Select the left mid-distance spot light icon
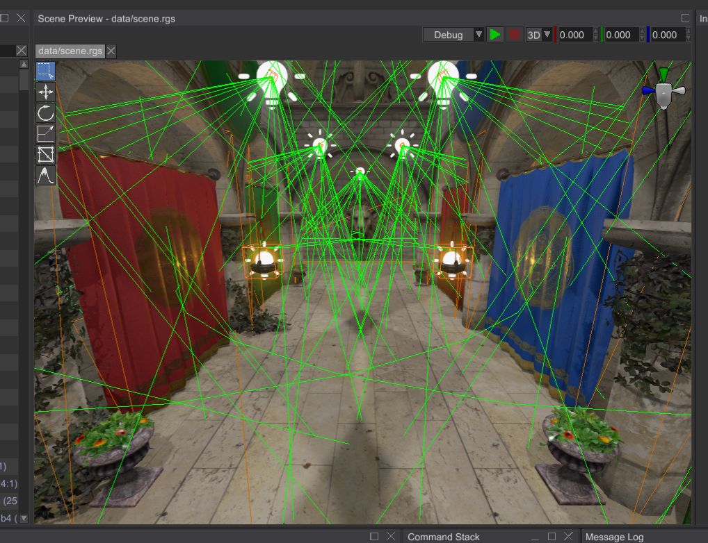The height and width of the screenshot is (543, 708). (x=320, y=145)
